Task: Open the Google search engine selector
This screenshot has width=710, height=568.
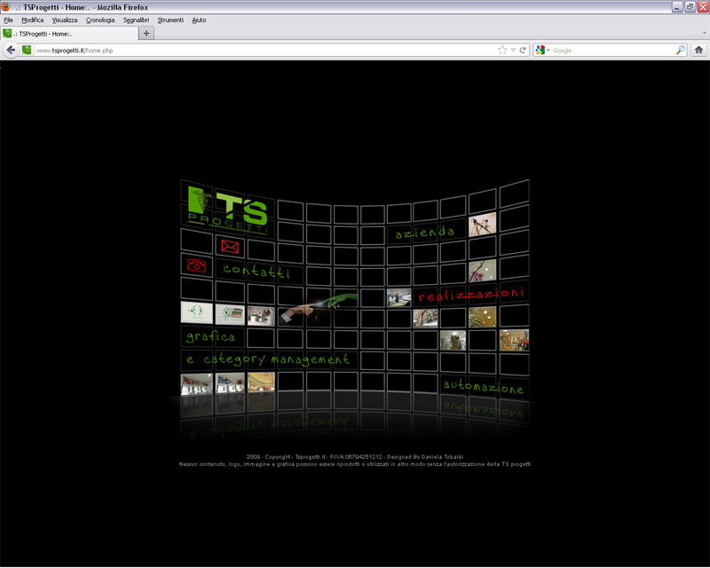Action: pos(542,50)
